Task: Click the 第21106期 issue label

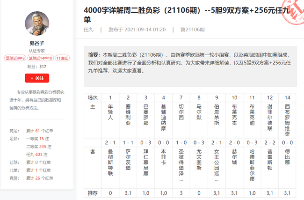Action: (193, 30)
